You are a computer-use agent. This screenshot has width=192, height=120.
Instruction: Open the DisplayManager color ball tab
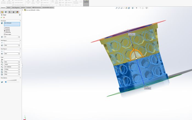(17, 12)
